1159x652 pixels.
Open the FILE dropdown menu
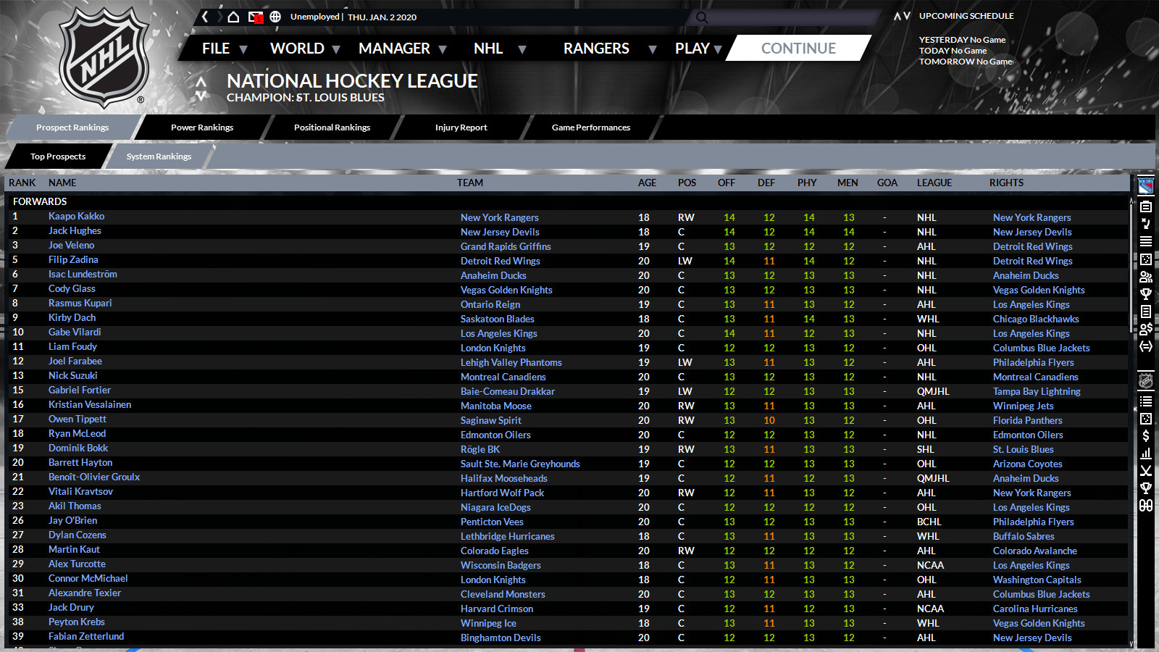pos(214,48)
